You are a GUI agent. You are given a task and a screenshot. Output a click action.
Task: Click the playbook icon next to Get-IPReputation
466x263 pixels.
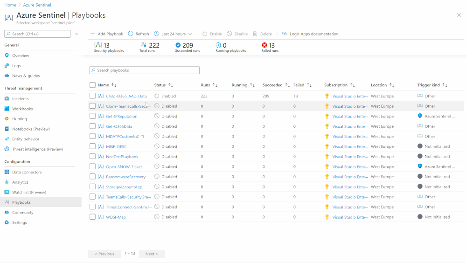(x=101, y=116)
